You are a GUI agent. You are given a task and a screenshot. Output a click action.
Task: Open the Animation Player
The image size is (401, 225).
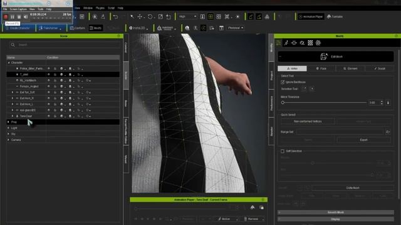311,17
